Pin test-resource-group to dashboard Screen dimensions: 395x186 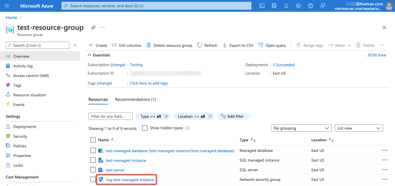(93, 27)
